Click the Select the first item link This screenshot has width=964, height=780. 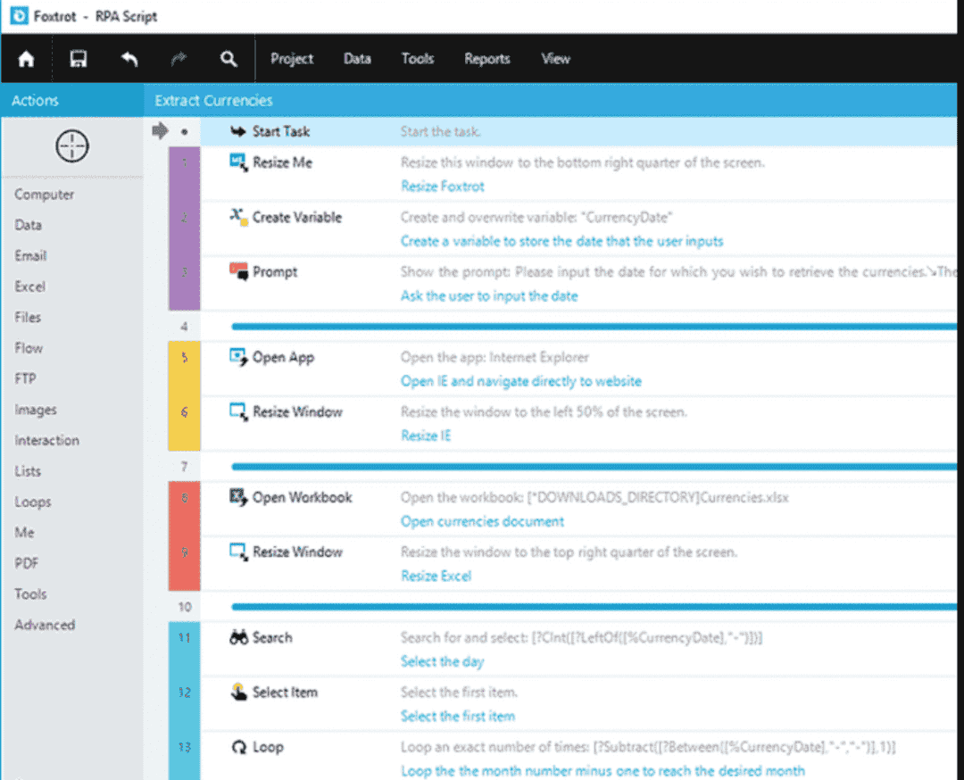pyautogui.click(x=458, y=716)
